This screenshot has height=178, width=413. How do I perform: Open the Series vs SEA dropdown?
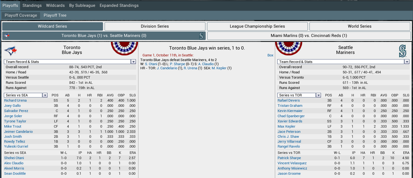pos(45,95)
